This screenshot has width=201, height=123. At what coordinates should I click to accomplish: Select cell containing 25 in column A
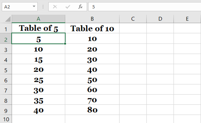(38, 80)
